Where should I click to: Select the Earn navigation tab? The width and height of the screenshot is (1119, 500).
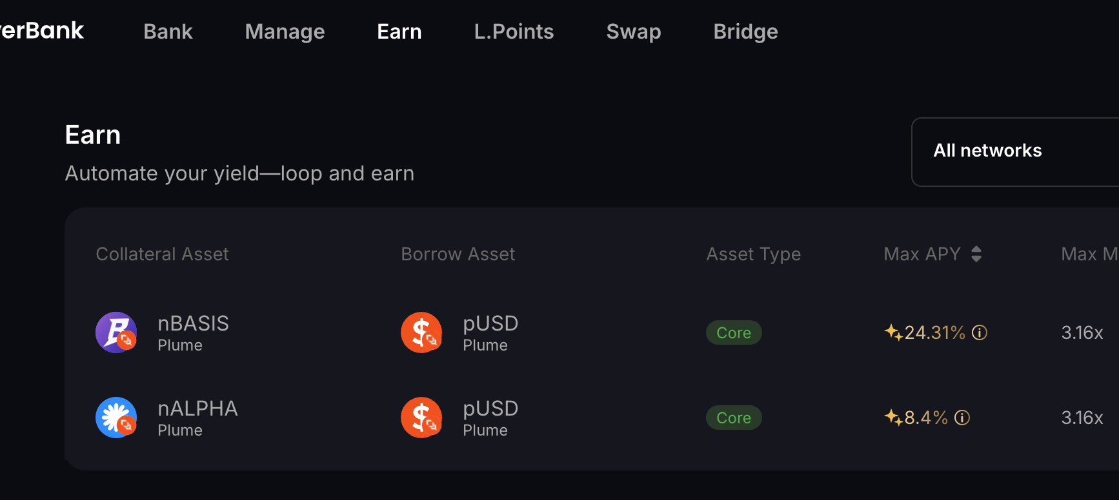coord(399,32)
